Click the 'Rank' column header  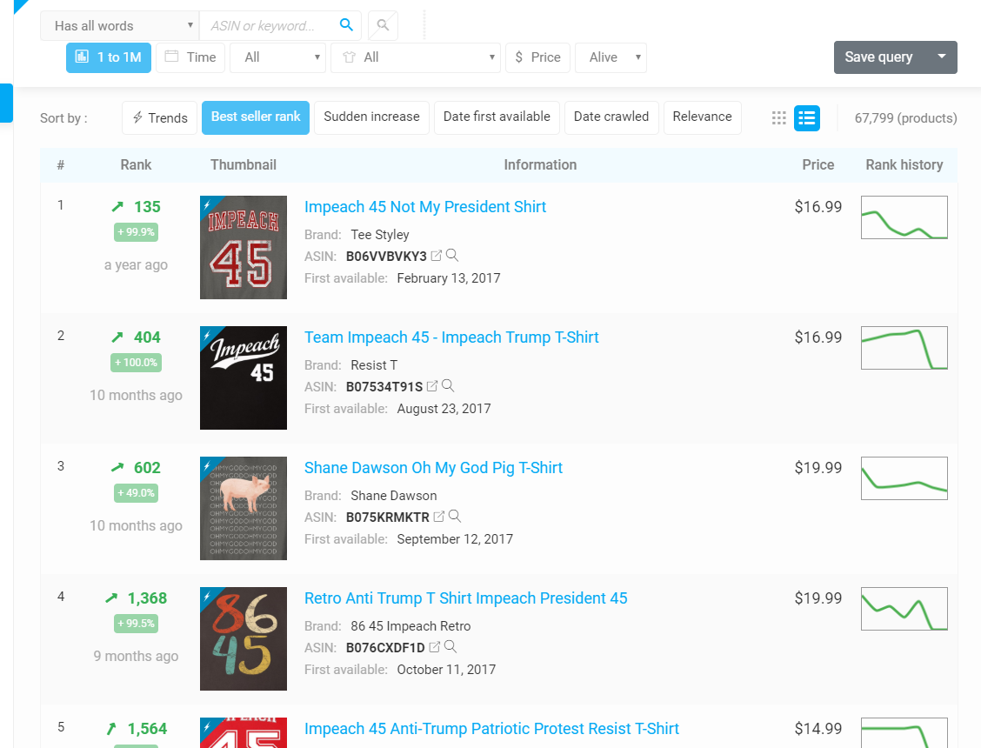pos(136,164)
